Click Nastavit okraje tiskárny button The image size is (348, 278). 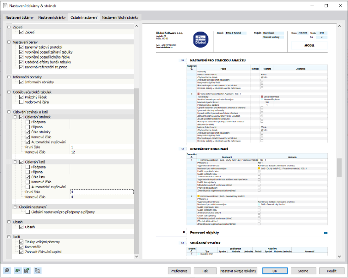coord(238,271)
